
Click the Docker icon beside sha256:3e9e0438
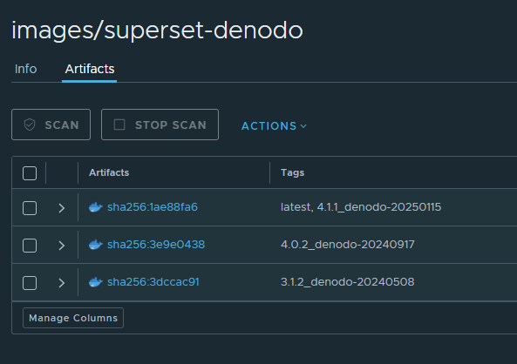pos(96,245)
